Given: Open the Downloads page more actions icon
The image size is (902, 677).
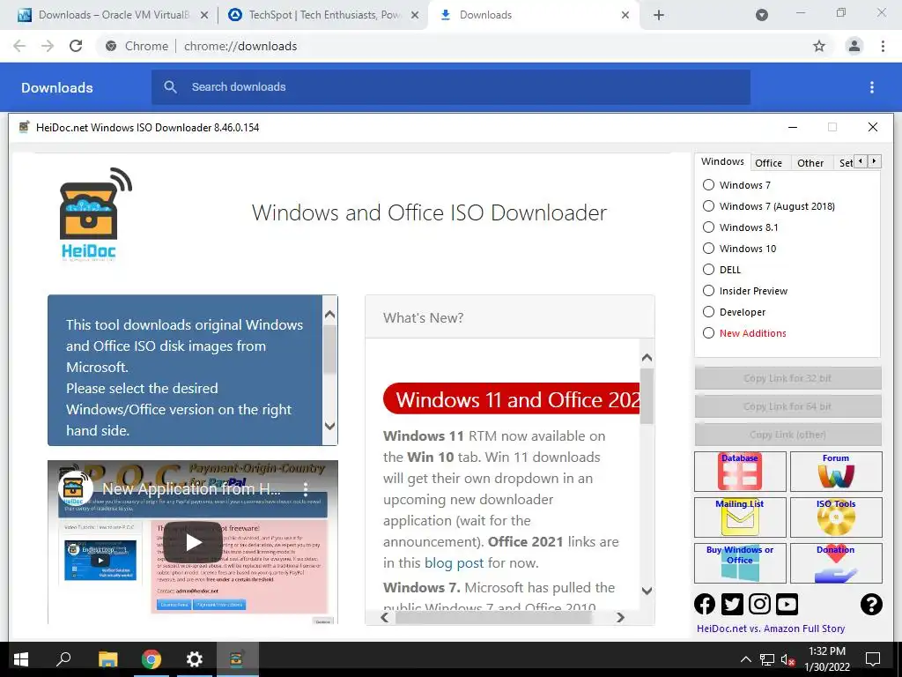Looking at the screenshot, I should pyautogui.click(x=872, y=87).
